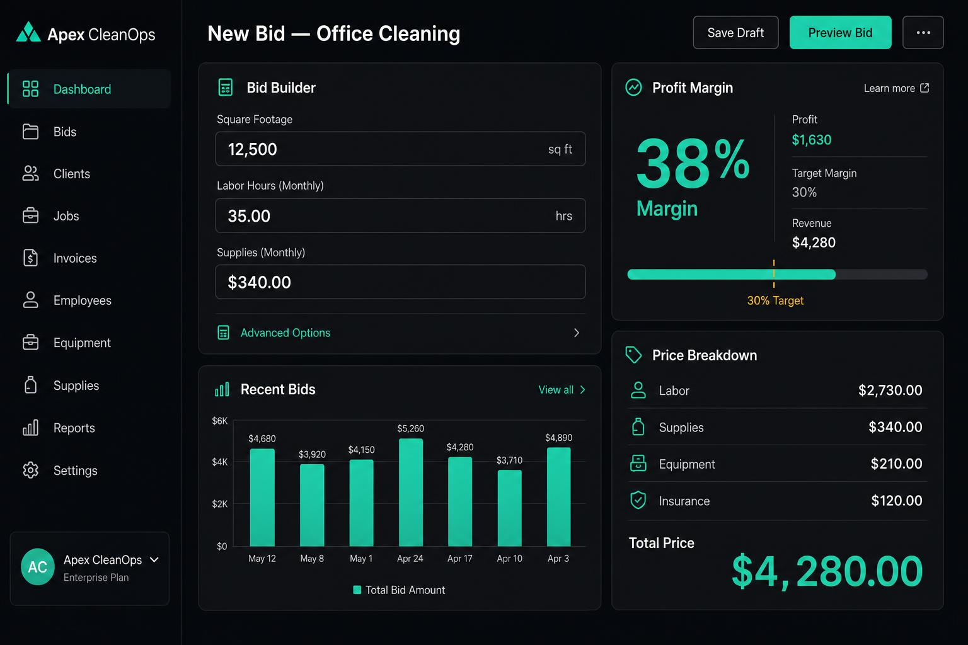Click Preview Bid button
This screenshot has height=645, width=968.
pos(840,32)
